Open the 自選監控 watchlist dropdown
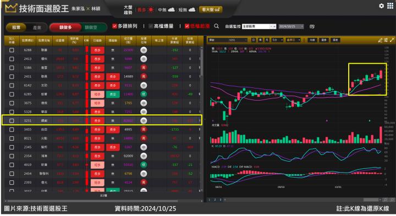The image size is (396, 216). [259, 26]
